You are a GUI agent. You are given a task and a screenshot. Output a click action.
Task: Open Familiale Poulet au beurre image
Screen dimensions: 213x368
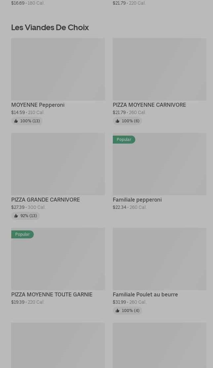(159, 259)
